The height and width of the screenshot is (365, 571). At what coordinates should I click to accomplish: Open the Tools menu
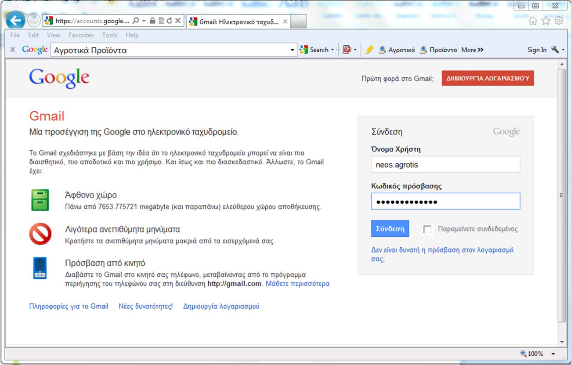pos(110,35)
